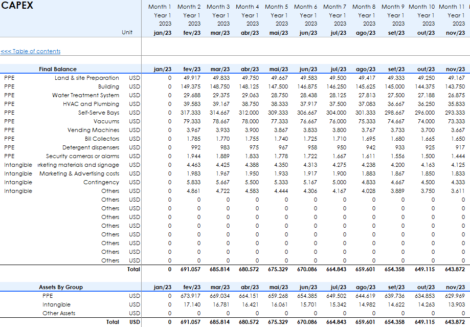
Task: Click the Land & site Preparation row label
Action: click(86, 78)
